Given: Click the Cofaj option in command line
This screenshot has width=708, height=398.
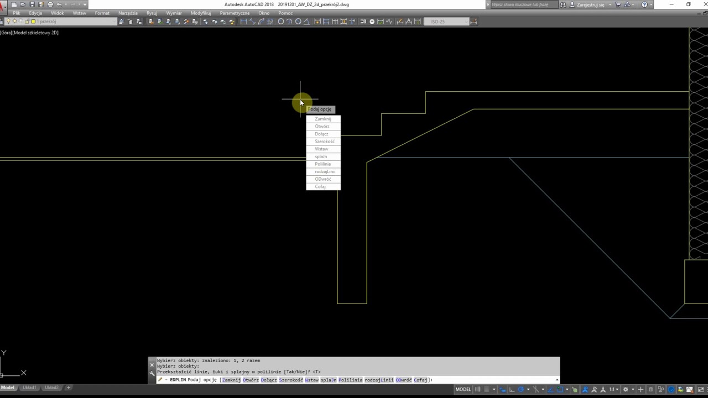Looking at the screenshot, I should (x=420, y=380).
